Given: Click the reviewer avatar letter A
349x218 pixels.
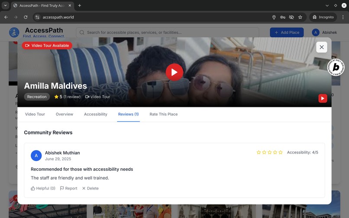Looking at the screenshot, I should pyautogui.click(x=36, y=155).
